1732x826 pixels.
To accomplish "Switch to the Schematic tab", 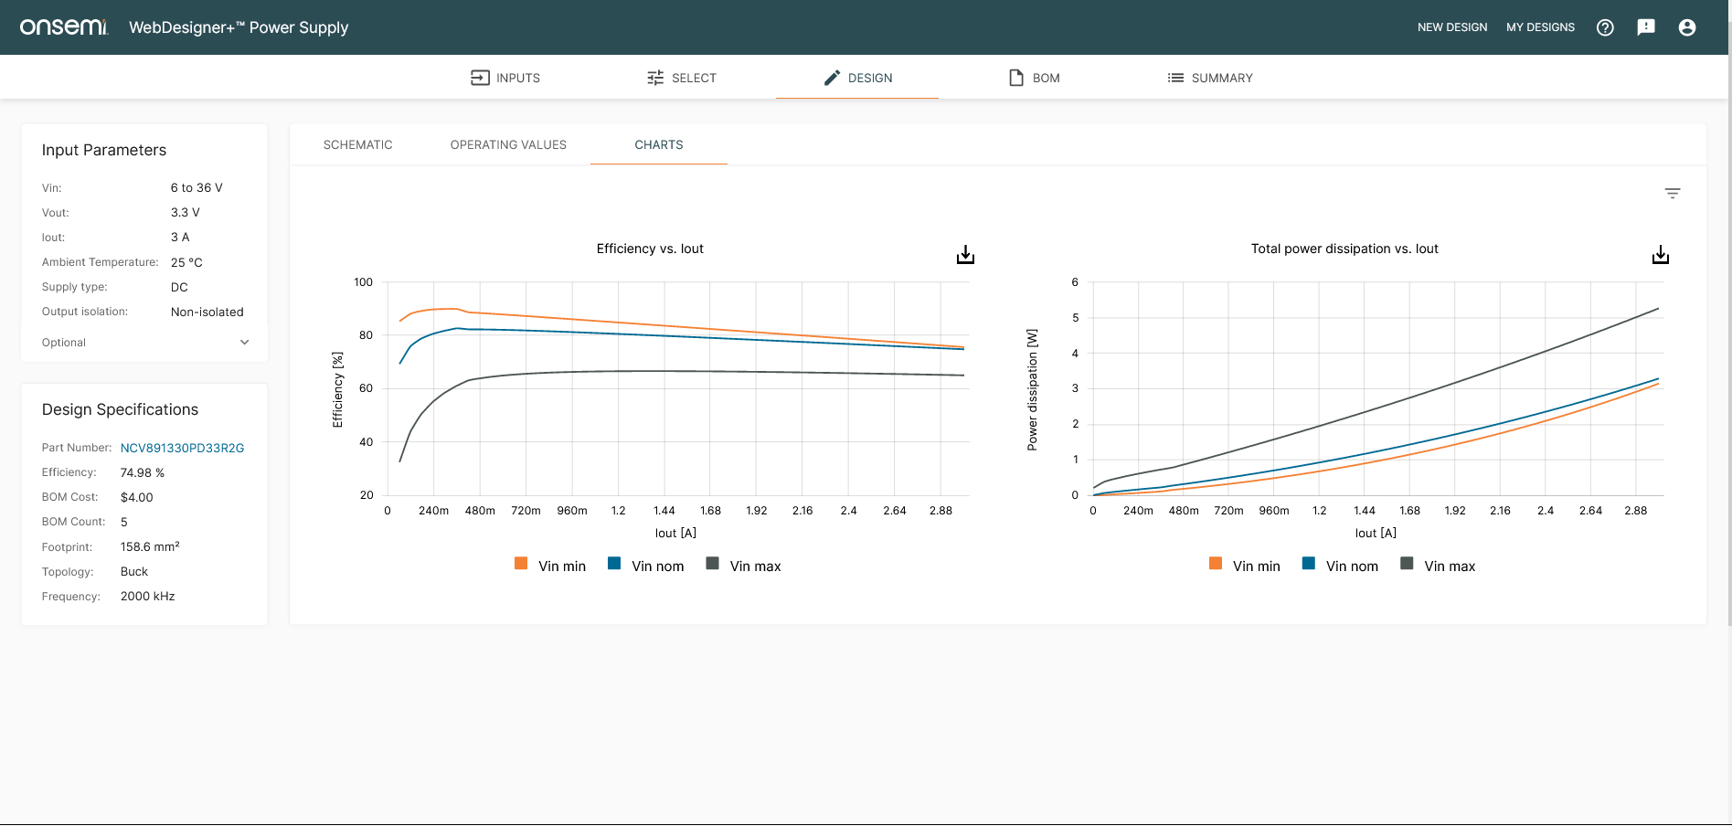I will tap(357, 145).
